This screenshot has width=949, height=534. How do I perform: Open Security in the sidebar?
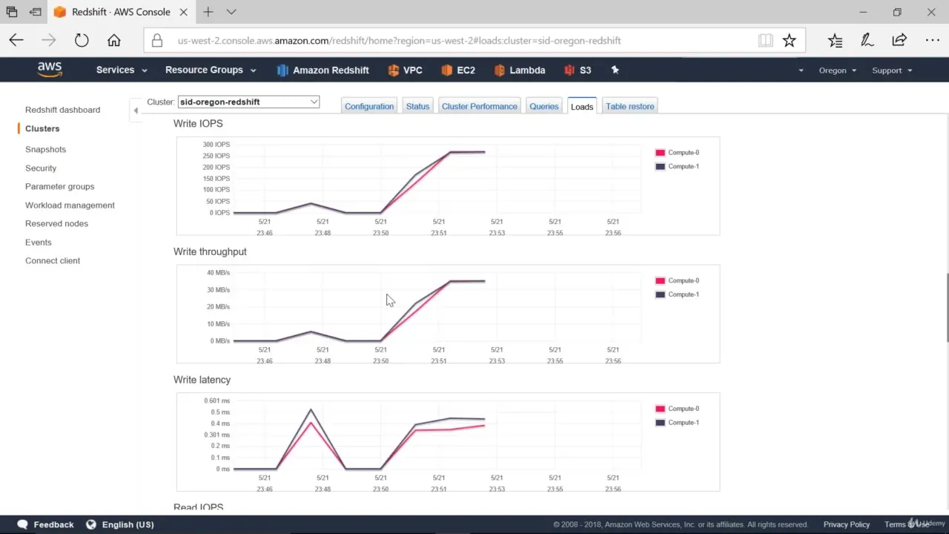click(x=41, y=168)
